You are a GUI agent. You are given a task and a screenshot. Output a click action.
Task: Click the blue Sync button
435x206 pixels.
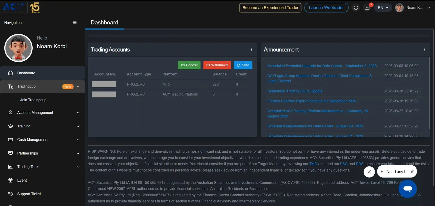pyautogui.click(x=243, y=65)
